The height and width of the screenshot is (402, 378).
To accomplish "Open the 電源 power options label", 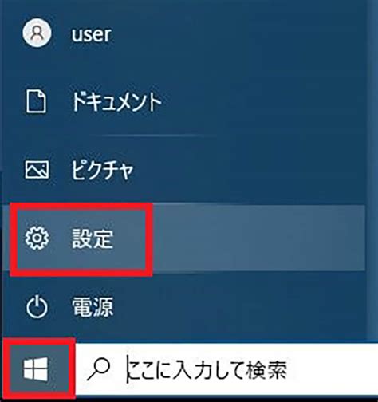I will click(x=93, y=307).
